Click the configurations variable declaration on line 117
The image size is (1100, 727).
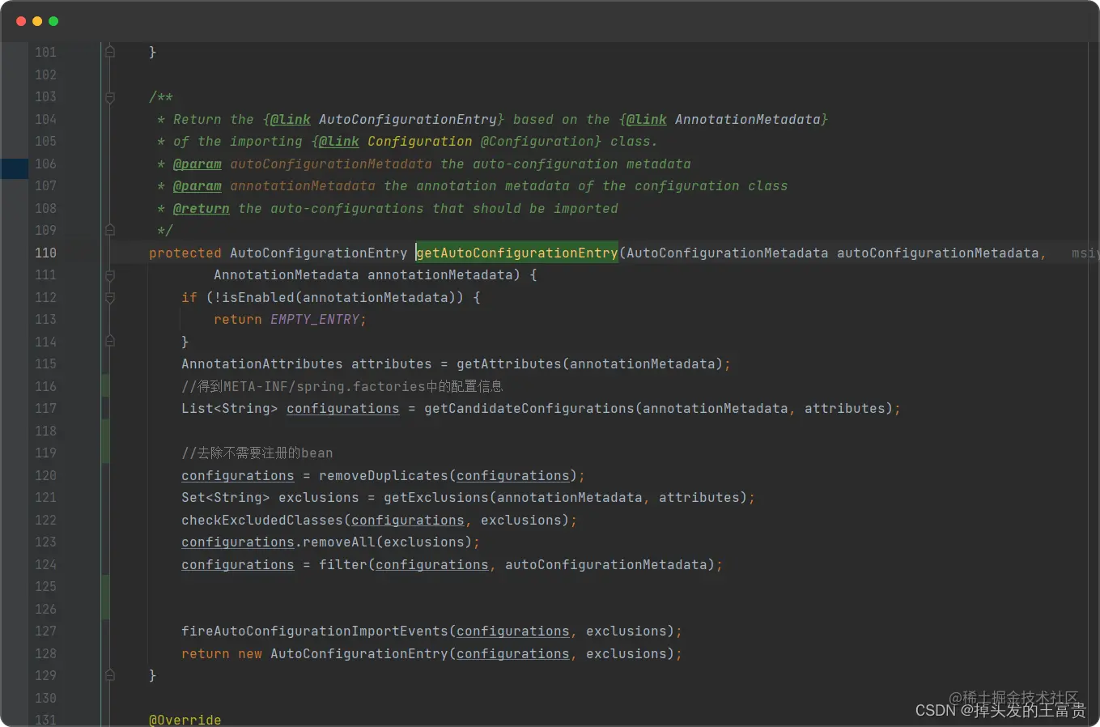click(343, 409)
